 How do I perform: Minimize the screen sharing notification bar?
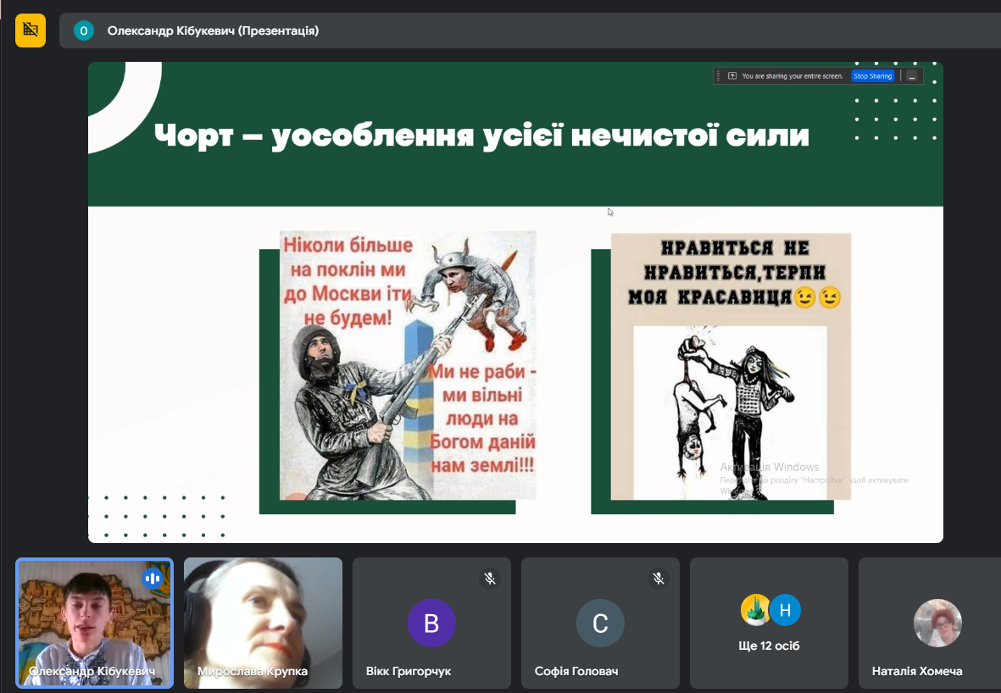click(911, 76)
